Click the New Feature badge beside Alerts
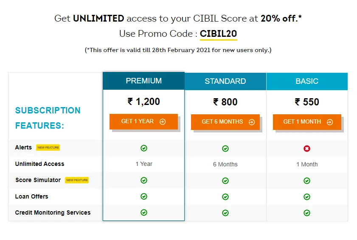Image resolution: width=357 pixels, height=240 pixels. tap(48, 148)
